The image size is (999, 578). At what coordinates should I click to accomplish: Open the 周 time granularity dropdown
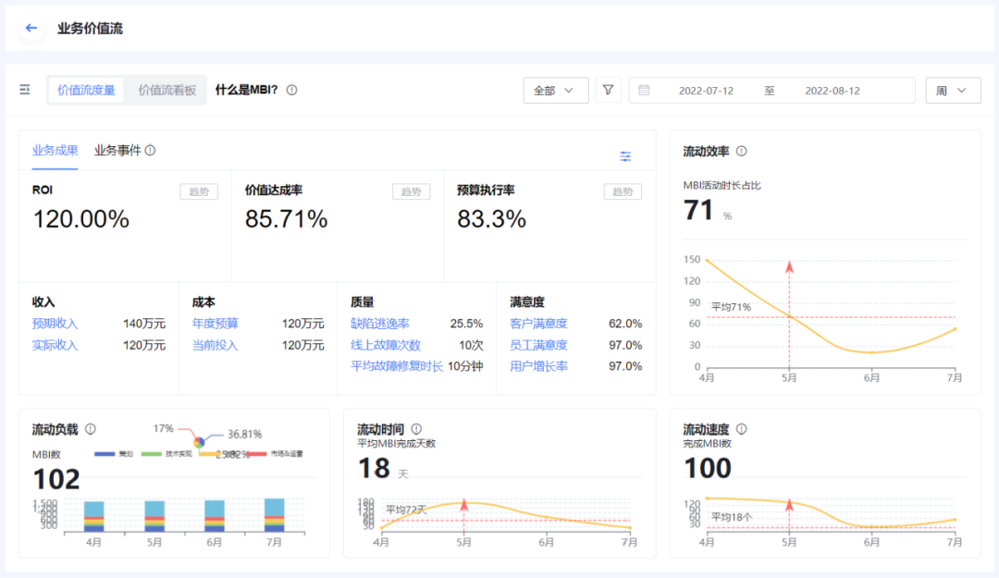tap(953, 90)
